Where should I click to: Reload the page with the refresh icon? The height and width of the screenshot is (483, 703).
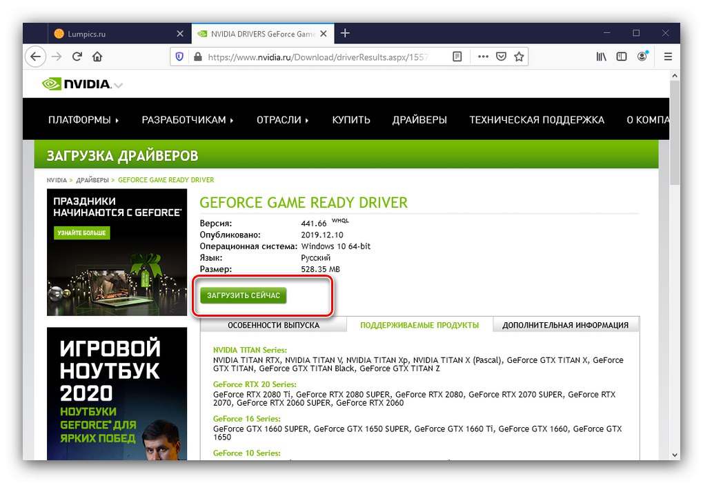(77, 57)
